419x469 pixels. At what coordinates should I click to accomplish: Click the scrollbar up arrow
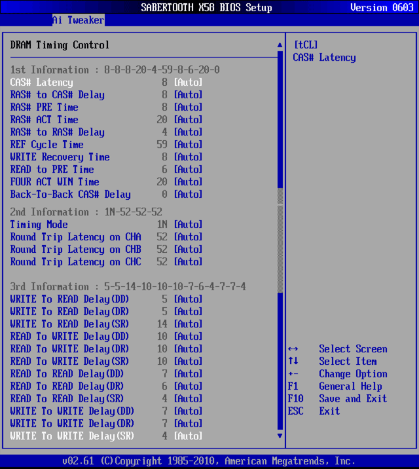pos(280,45)
